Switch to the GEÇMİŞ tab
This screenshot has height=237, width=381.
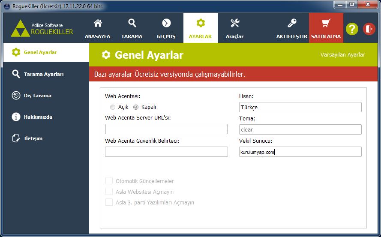point(166,28)
